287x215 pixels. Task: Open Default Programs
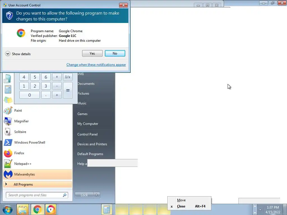tap(90, 154)
